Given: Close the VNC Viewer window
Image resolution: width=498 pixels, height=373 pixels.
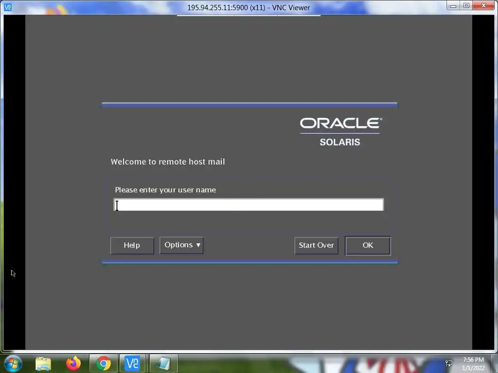Looking at the screenshot, I should (483, 6).
